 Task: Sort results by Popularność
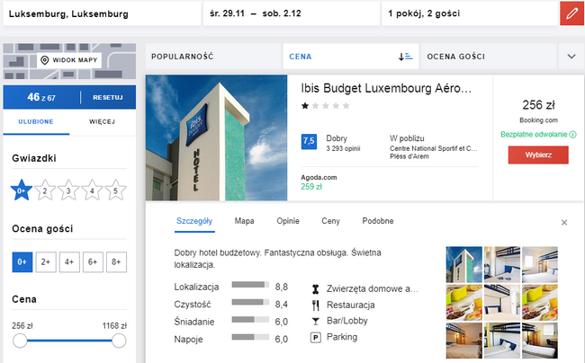pyautogui.click(x=213, y=57)
